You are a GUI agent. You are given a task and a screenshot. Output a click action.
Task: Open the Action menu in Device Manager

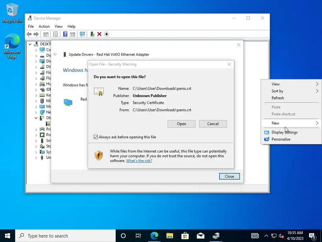[x=44, y=26]
